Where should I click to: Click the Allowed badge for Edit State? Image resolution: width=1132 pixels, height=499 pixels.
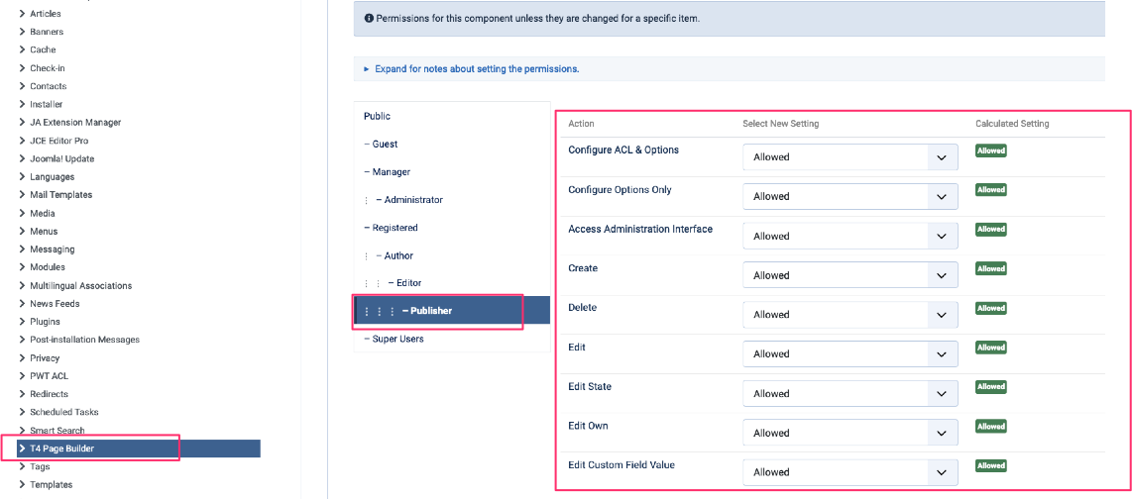[990, 387]
